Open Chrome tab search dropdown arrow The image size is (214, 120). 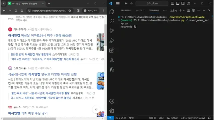(x=4, y=4)
